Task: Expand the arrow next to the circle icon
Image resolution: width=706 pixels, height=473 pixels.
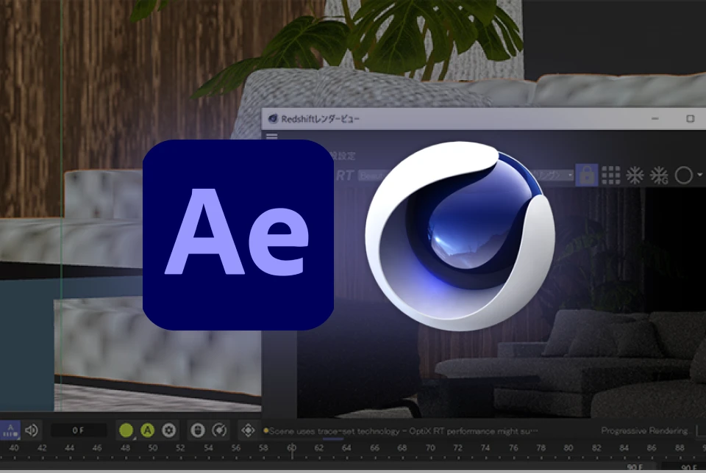Action: coord(699,175)
